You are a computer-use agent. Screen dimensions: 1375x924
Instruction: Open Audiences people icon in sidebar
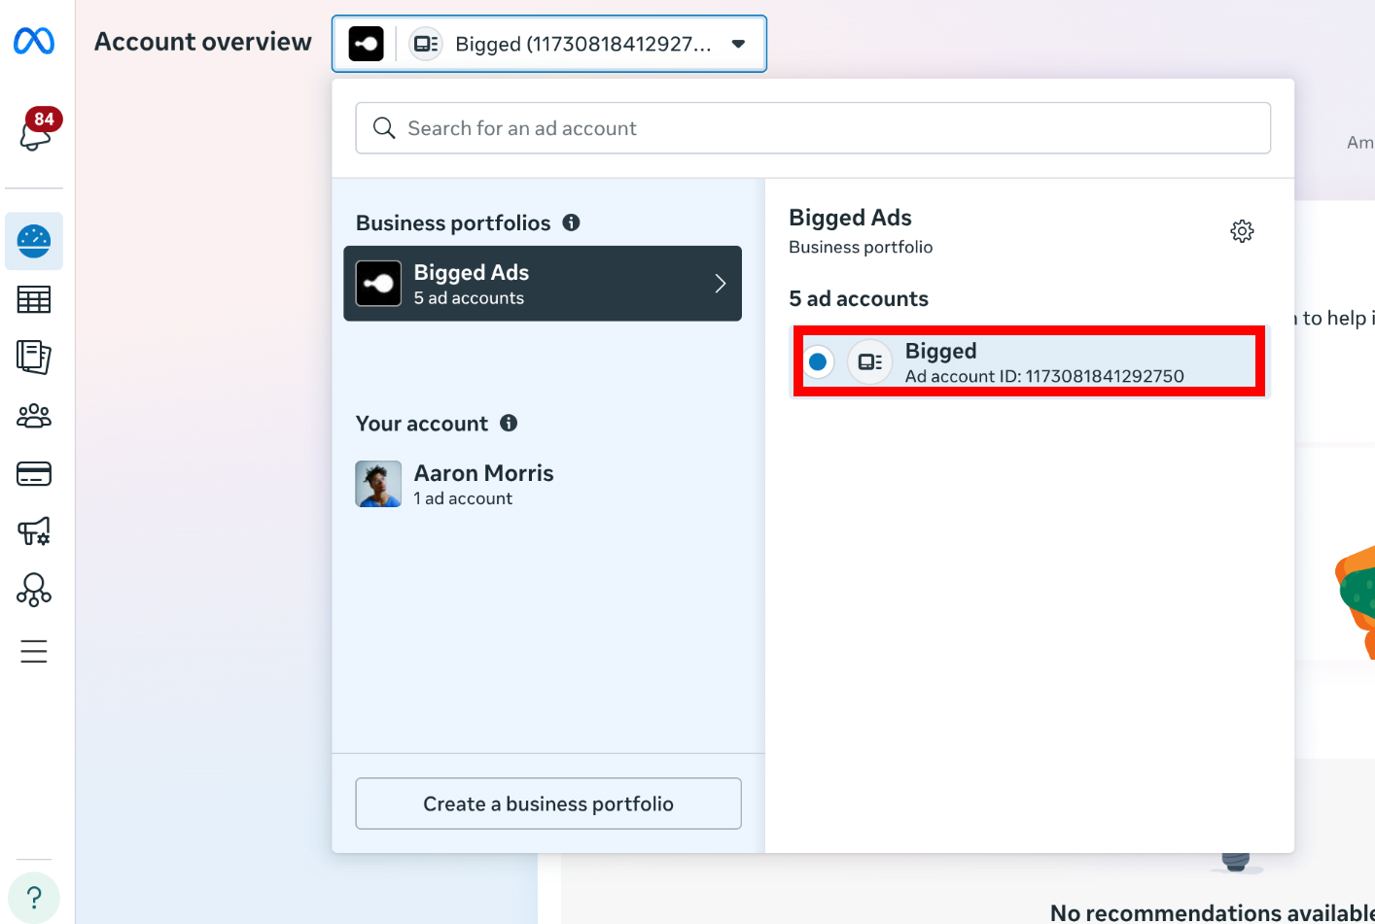(x=34, y=416)
